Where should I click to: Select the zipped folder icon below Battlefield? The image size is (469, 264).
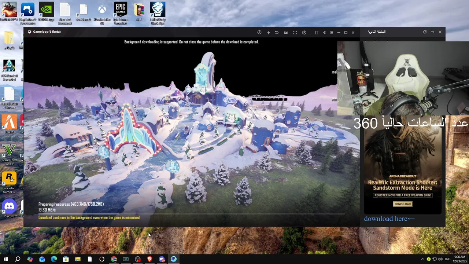(9, 40)
